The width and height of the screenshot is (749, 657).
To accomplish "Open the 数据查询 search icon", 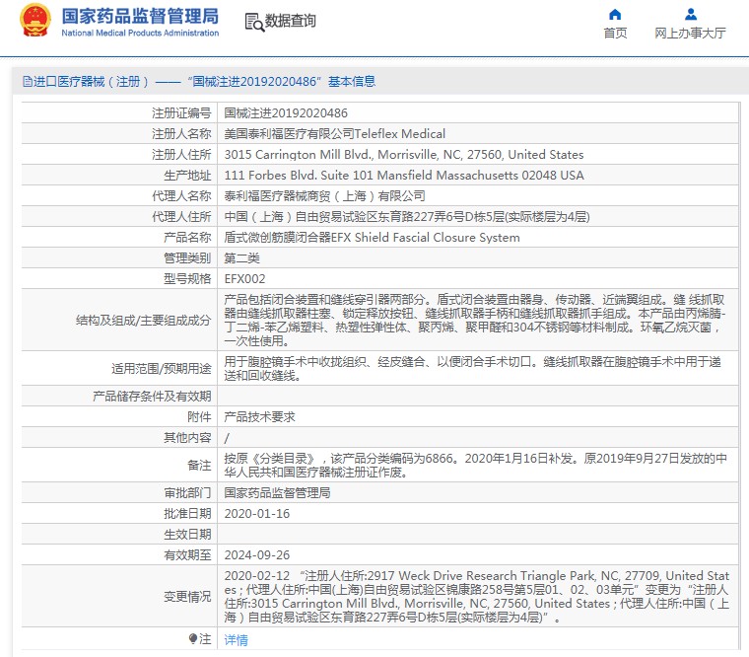I will tap(254, 23).
